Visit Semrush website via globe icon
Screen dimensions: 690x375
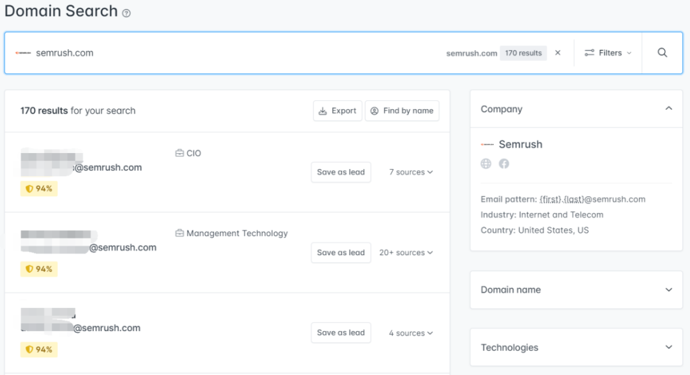pos(486,164)
